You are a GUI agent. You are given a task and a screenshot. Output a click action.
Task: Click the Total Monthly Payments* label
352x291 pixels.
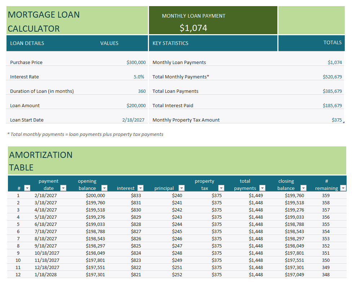pyautogui.click(x=181, y=77)
